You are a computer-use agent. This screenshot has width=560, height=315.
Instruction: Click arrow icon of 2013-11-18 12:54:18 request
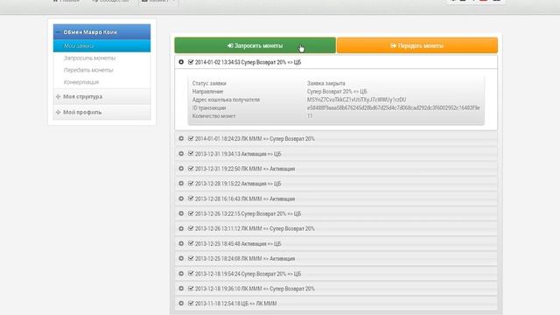pyautogui.click(x=181, y=304)
